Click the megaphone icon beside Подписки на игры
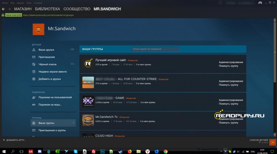The height and width of the screenshot is (154, 277). tap(34, 105)
